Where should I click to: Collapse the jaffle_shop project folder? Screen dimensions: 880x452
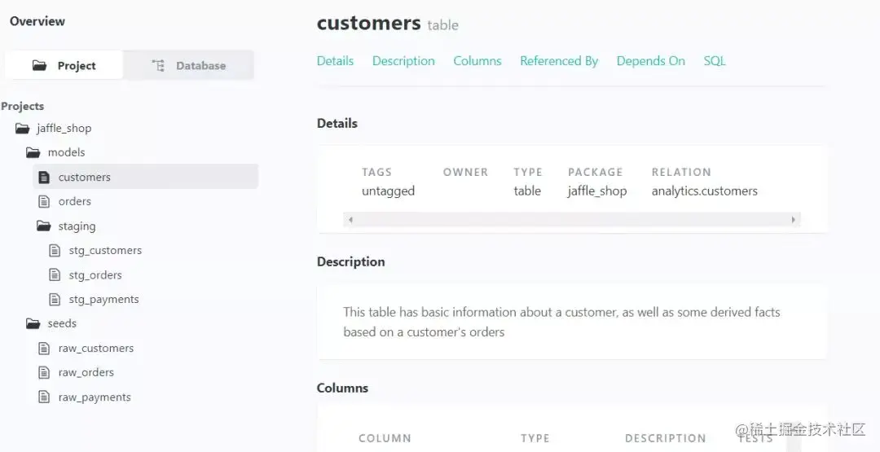pyautogui.click(x=23, y=128)
